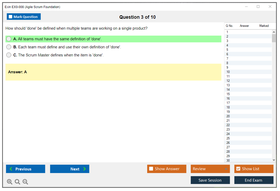Select question 25 in the question list
280x191 pixels.
point(228,138)
